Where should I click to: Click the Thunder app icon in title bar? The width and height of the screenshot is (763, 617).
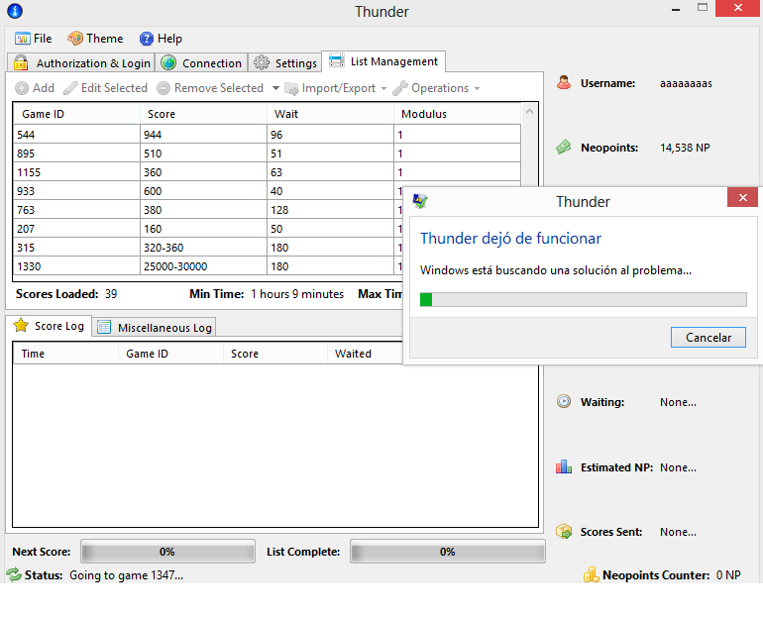coord(14,12)
